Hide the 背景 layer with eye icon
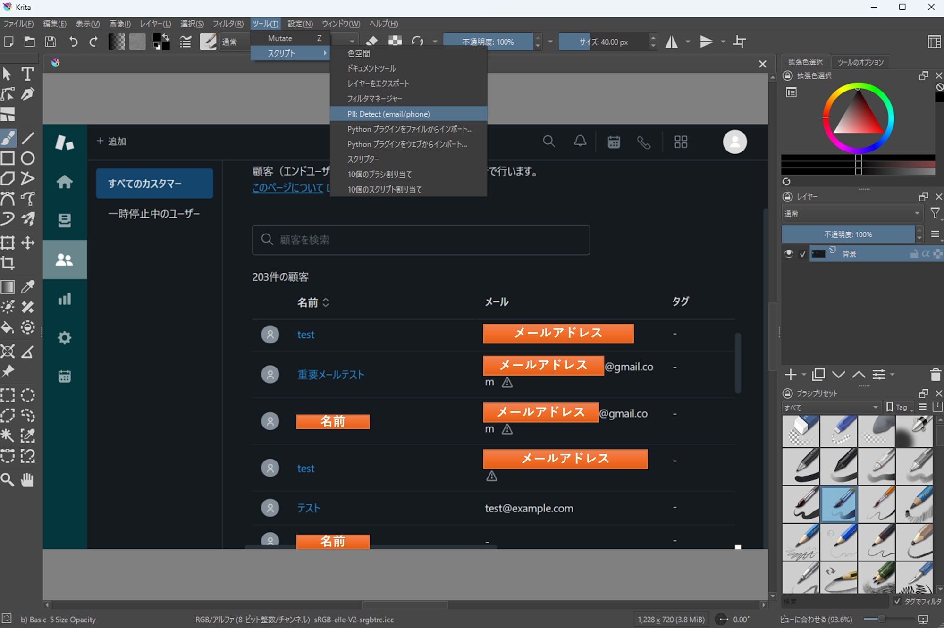The height and width of the screenshot is (628, 944). tap(788, 254)
